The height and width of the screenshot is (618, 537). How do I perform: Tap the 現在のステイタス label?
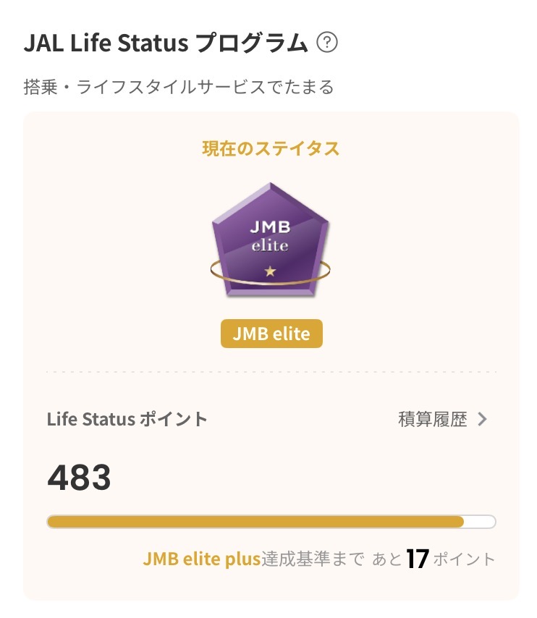[x=271, y=149]
